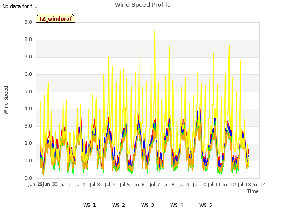This screenshot has width=286, height=214.
Task: Click the Jul 10 x-axis date label
Action: coord(199,185)
